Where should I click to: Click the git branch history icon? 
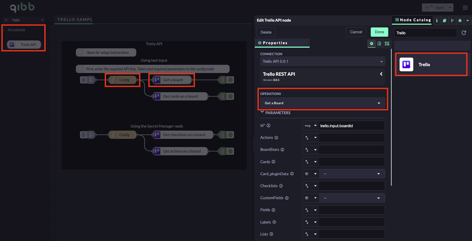click(x=452, y=21)
